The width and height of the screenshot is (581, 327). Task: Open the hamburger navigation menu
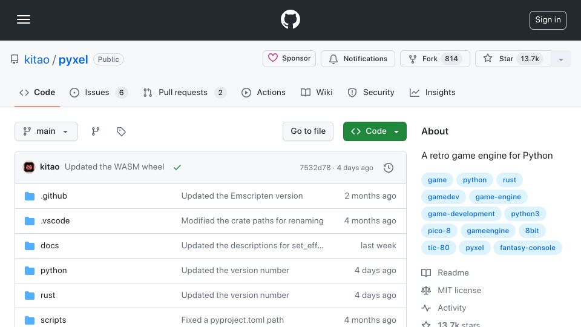[24, 19]
